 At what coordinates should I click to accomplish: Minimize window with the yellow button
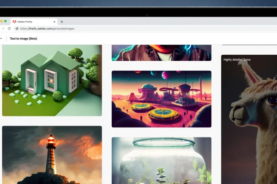tap(1, 21)
